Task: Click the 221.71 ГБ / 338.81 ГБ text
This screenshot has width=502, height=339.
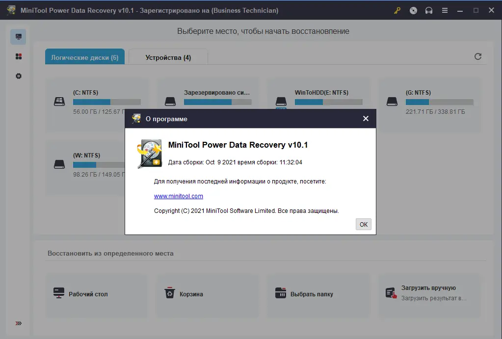Action: point(435,112)
